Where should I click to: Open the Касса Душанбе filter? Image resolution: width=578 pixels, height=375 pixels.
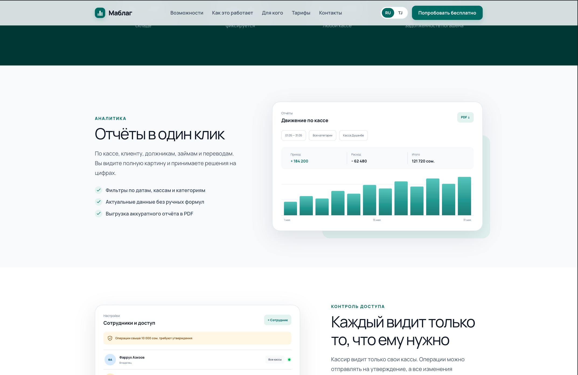pyautogui.click(x=353, y=135)
